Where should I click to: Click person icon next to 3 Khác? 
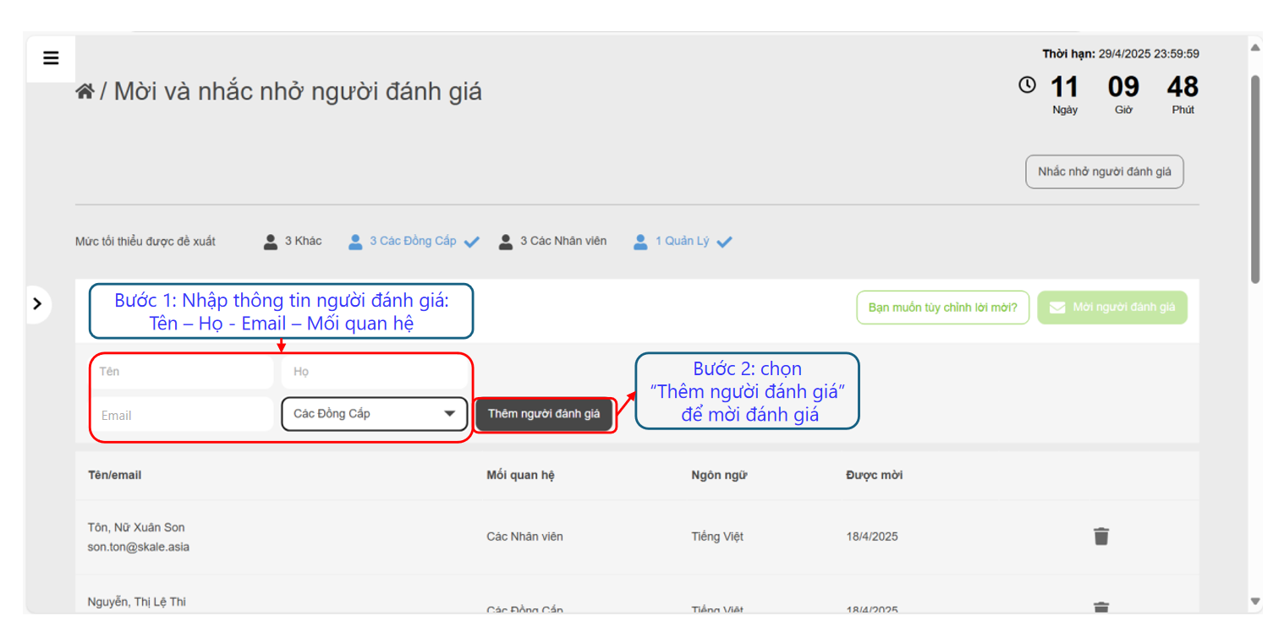271,242
